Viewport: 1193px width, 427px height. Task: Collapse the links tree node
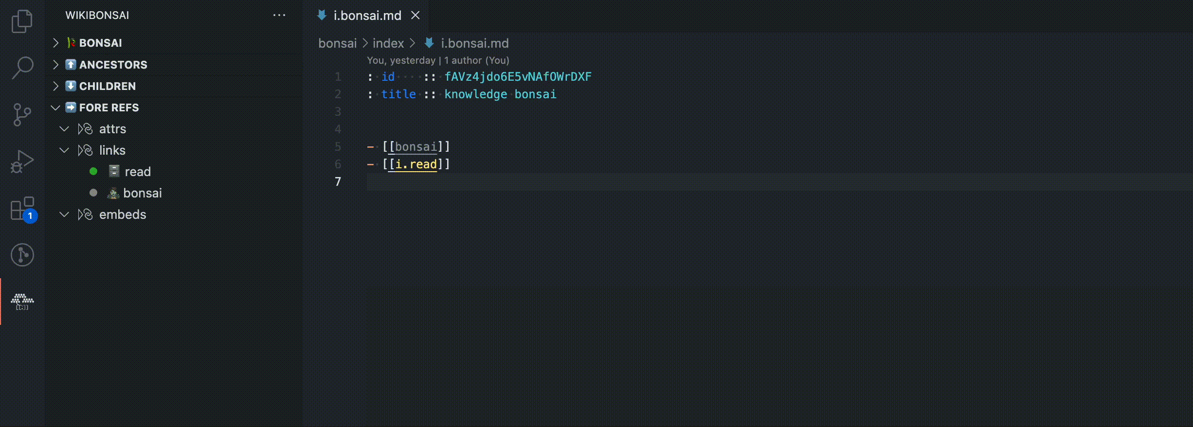tap(64, 150)
